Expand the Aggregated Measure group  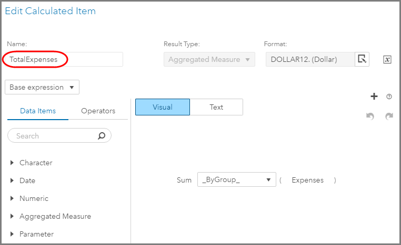[12, 216]
